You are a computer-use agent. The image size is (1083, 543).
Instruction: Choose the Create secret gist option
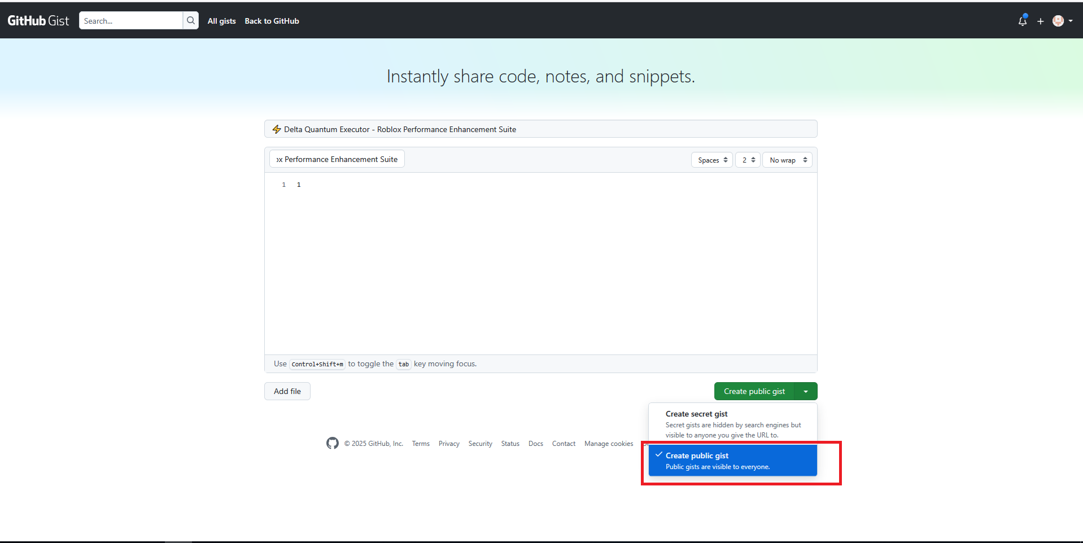point(732,423)
